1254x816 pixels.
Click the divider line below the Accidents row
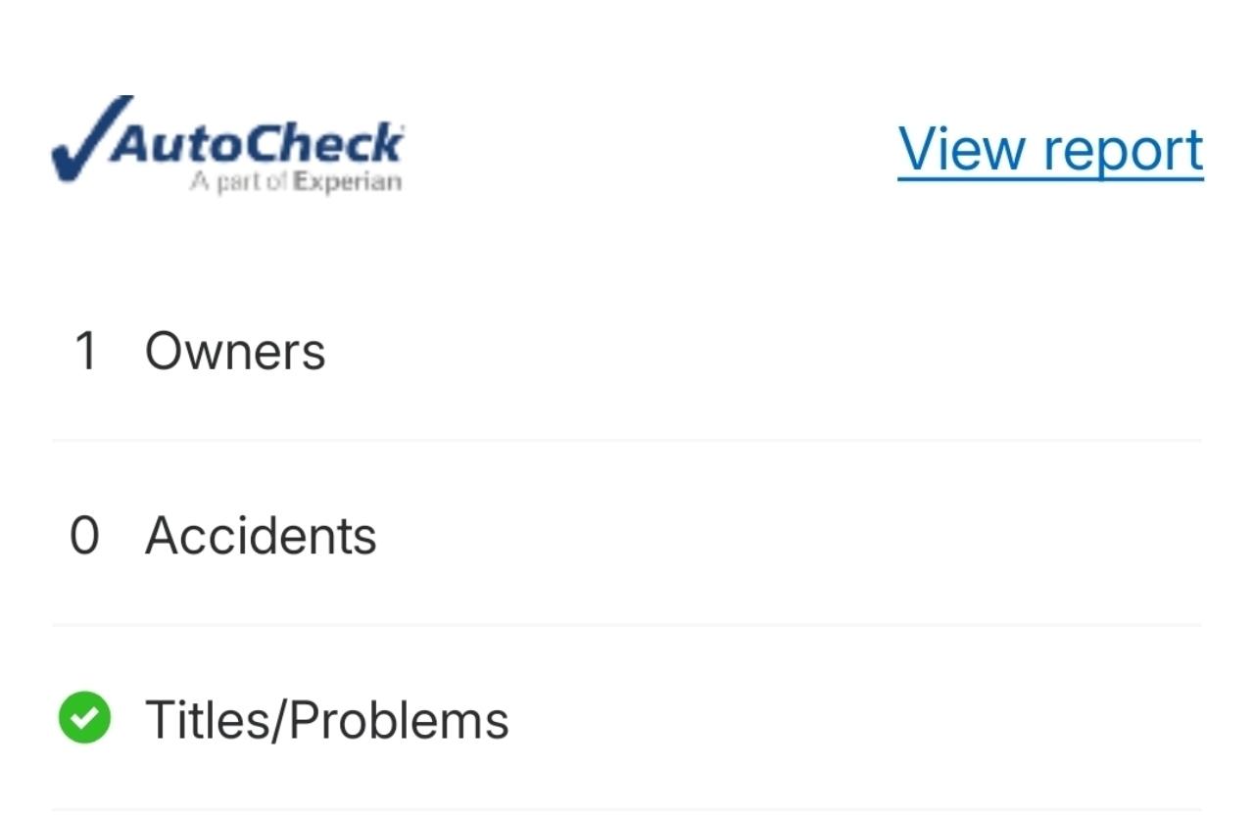click(627, 625)
